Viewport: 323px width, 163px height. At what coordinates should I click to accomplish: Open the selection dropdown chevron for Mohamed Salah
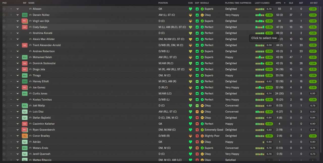18,57
